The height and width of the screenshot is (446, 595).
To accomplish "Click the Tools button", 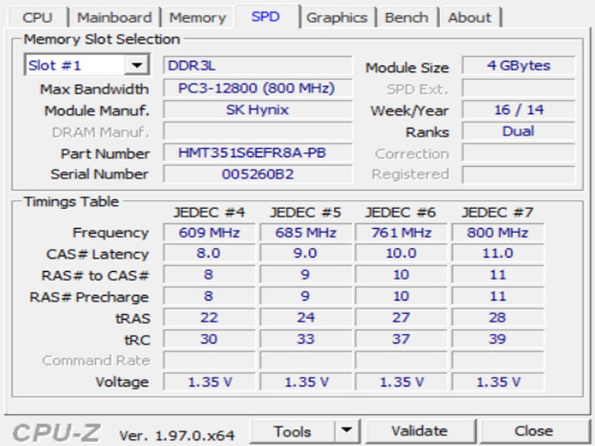I will (292, 432).
